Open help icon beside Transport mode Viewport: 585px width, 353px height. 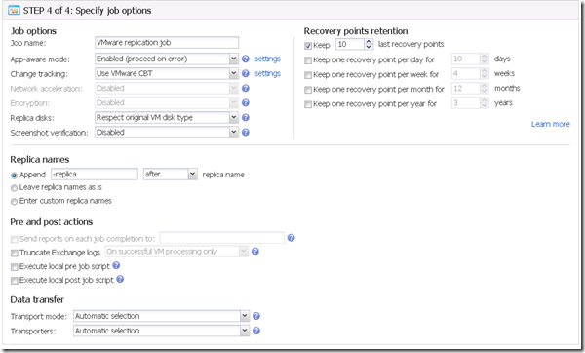tap(255, 316)
